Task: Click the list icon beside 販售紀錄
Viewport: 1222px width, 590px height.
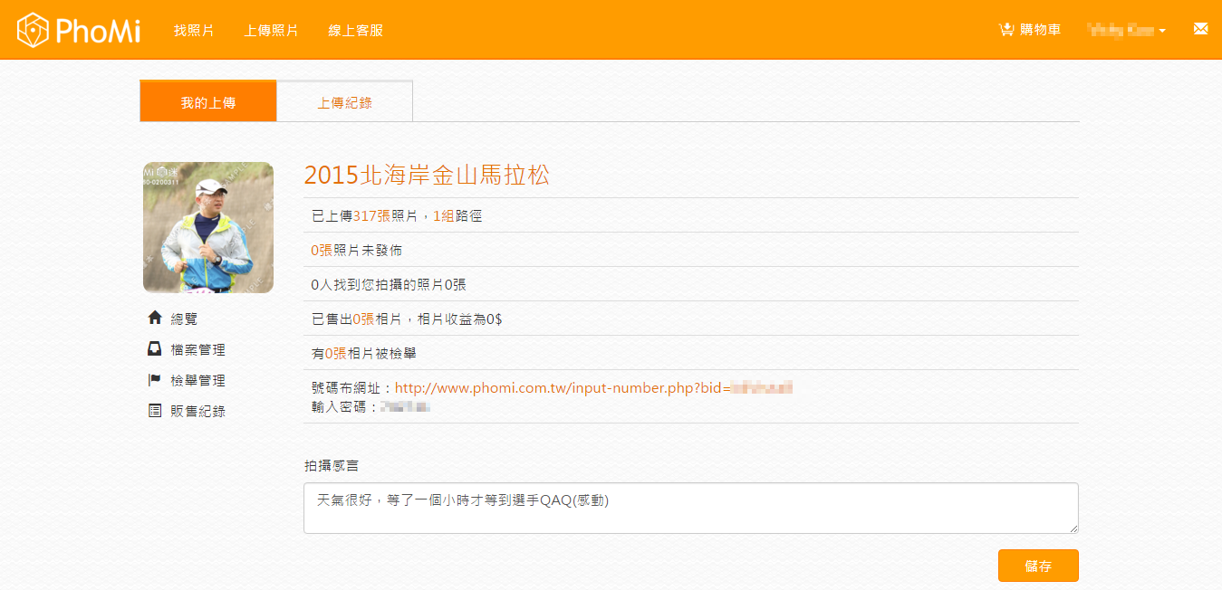Action: (155, 410)
